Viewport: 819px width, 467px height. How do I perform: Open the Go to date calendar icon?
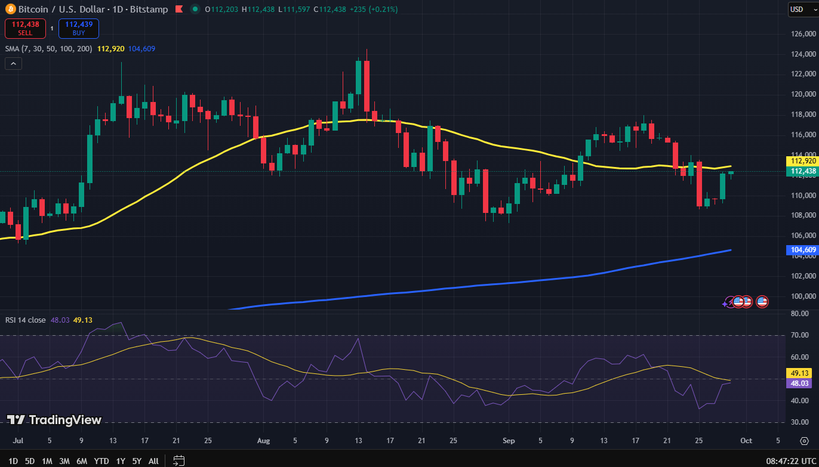[x=178, y=460]
